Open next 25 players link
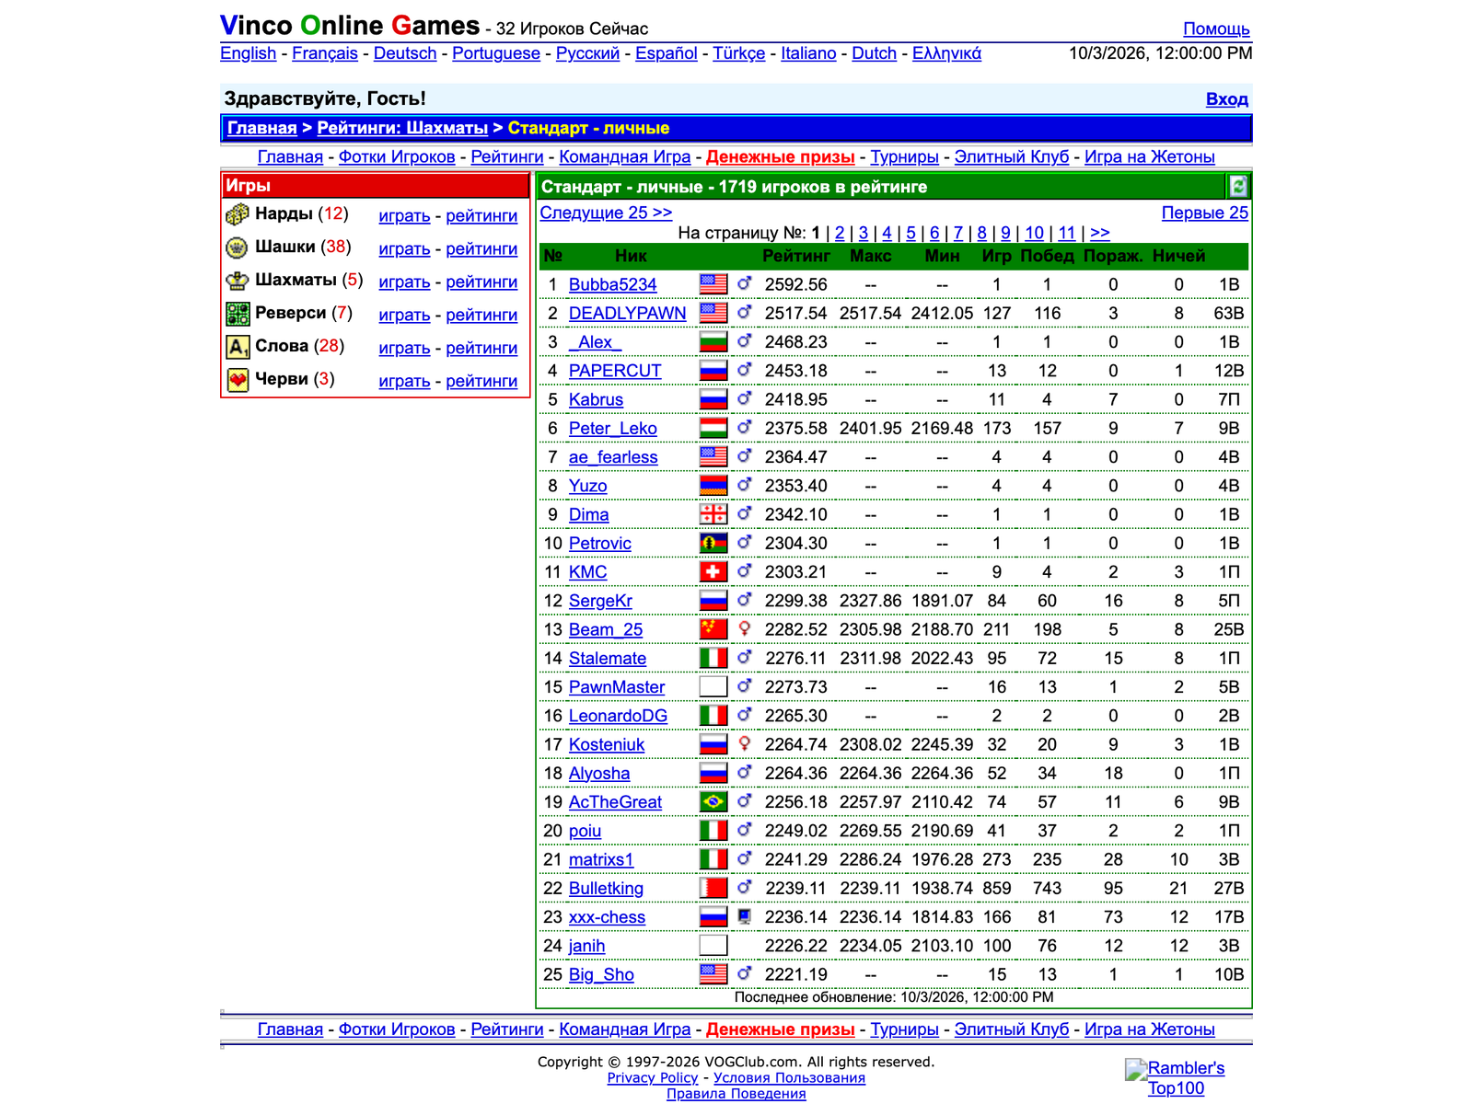The height and width of the screenshot is (1104, 1473). click(x=606, y=213)
